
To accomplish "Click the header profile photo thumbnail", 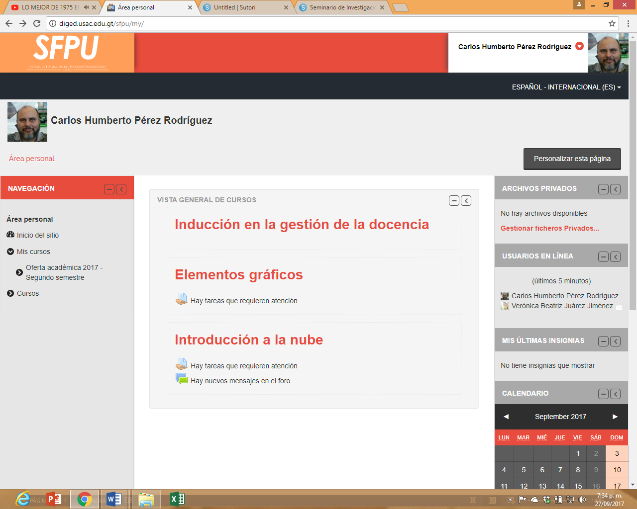I will click(x=608, y=53).
